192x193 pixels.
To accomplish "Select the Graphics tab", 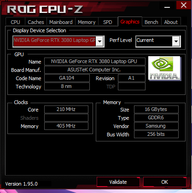I will 130,22.
